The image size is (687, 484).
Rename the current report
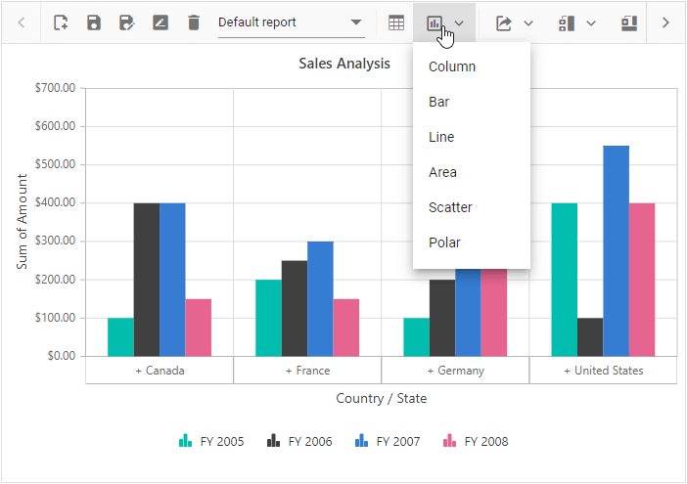(x=160, y=22)
